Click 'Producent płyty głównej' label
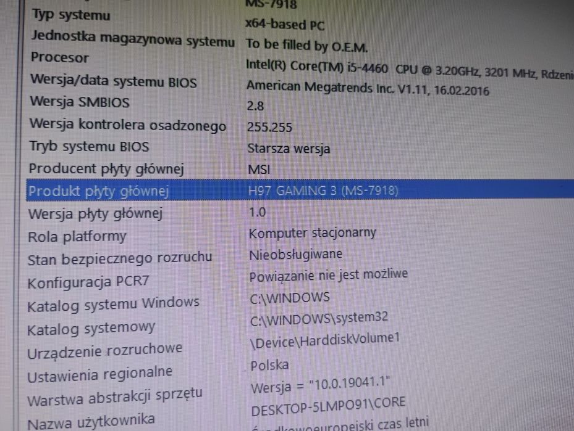Screen dimensions: 574x431 pyautogui.click(x=106, y=169)
